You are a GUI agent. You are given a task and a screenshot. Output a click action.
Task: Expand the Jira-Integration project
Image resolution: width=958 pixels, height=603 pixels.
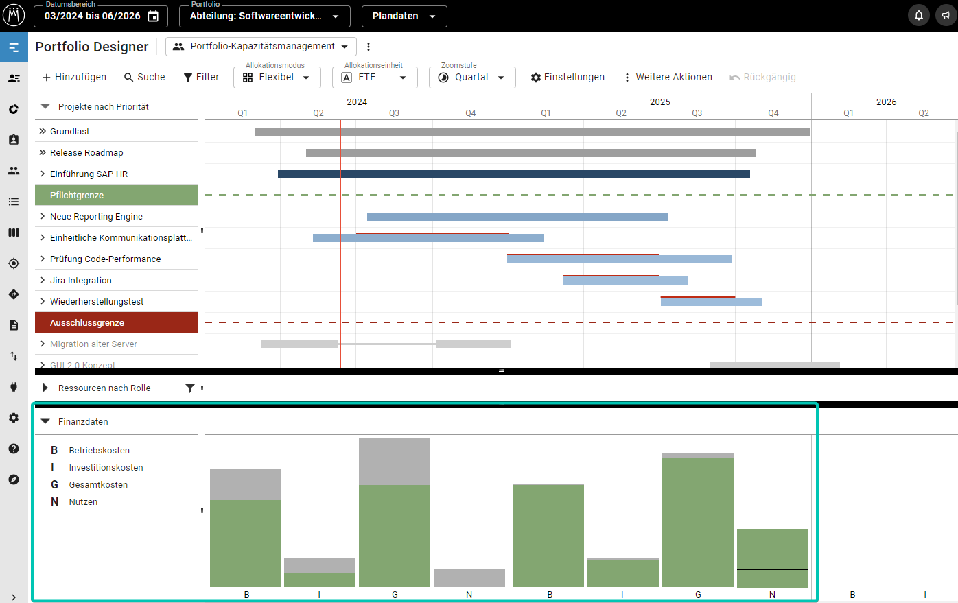43,280
